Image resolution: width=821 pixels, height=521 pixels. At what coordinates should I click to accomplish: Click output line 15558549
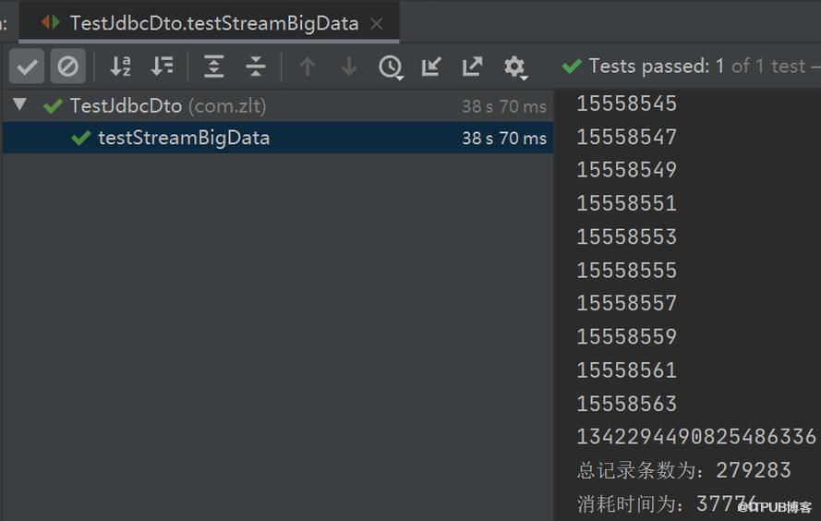627,170
